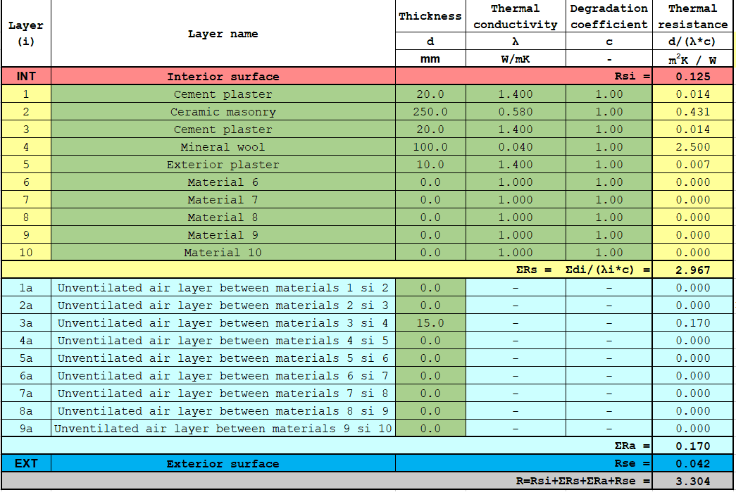Image resolution: width=736 pixels, height=497 pixels.
Task: Click air layer 9a name cell
Action: [x=223, y=429]
